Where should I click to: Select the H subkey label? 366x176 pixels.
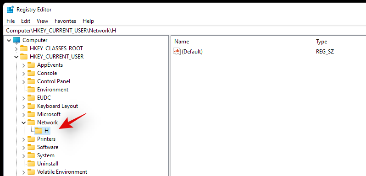[46, 131]
